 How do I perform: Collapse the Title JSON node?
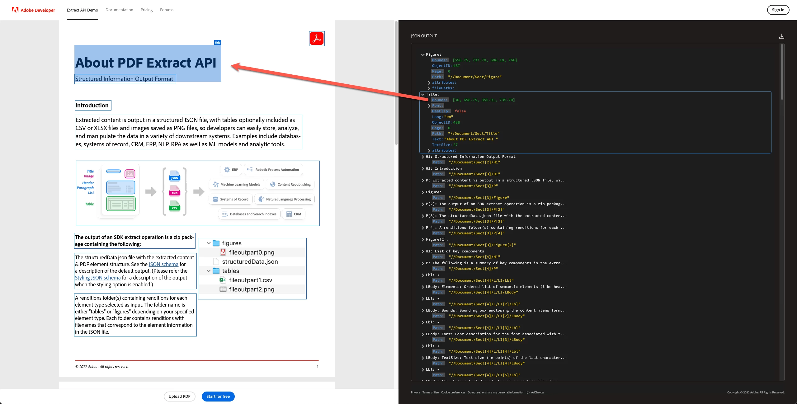(423, 94)
